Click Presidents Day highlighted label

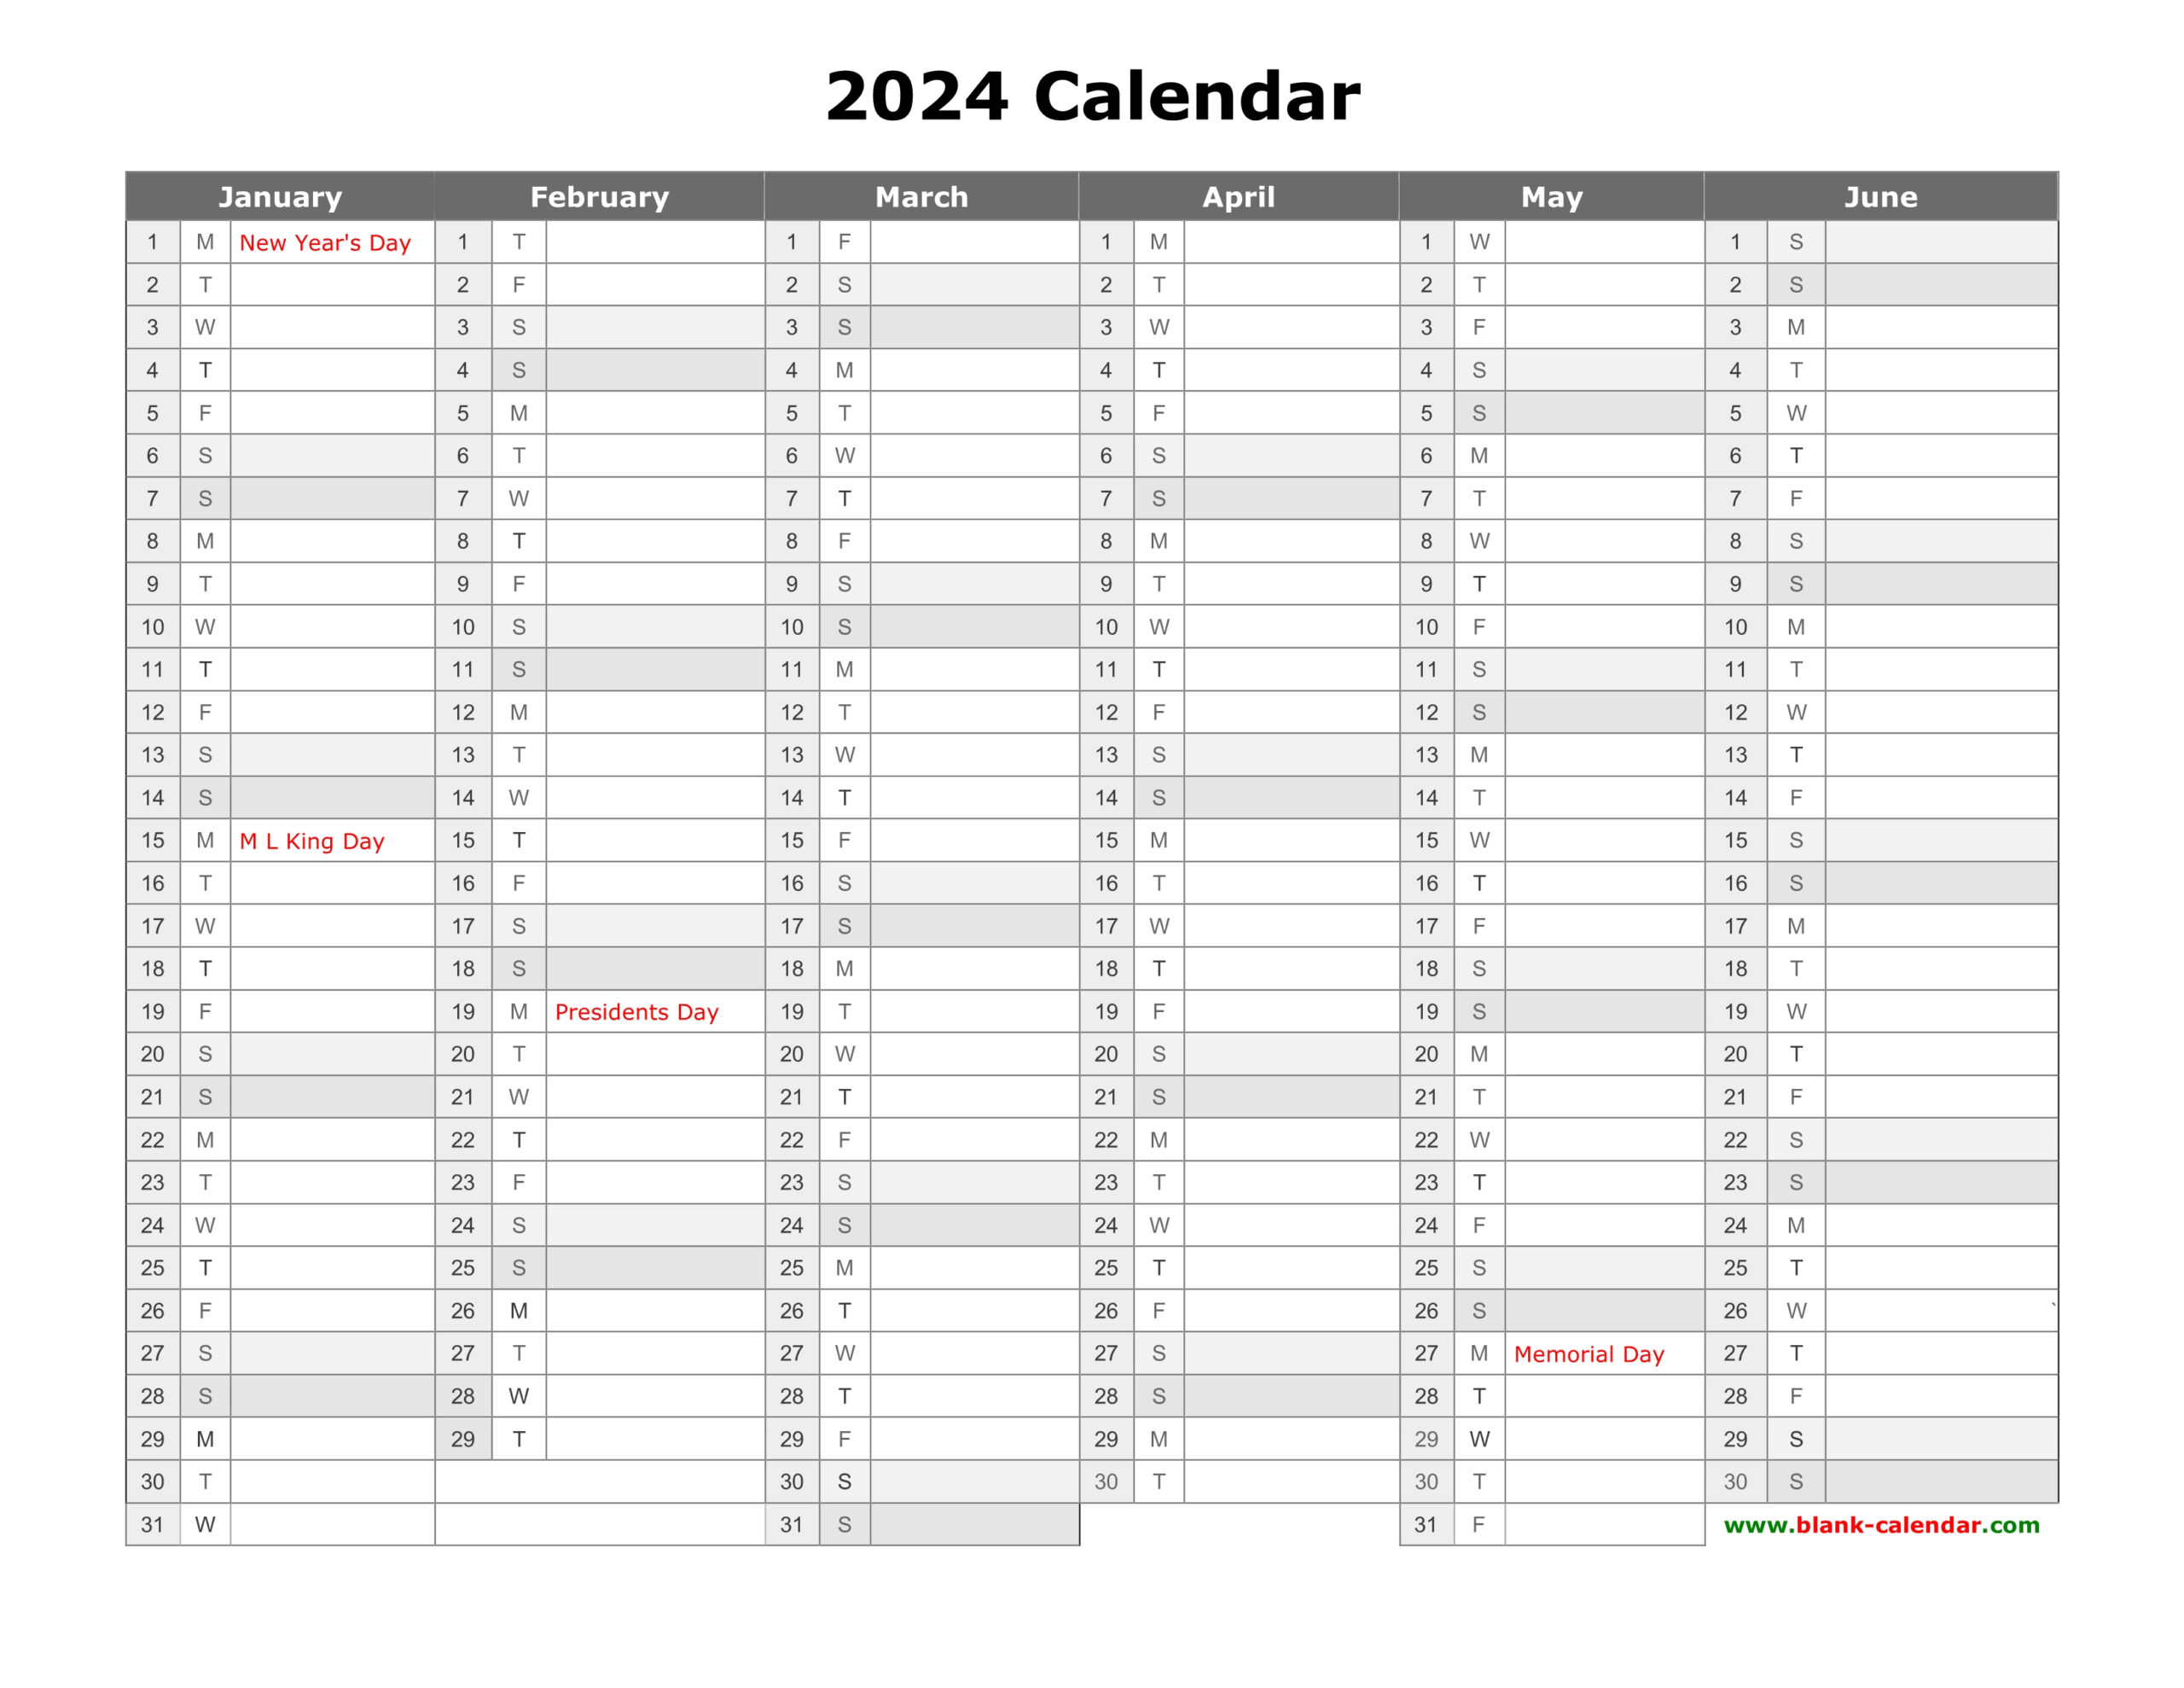tap(635, 1014)
